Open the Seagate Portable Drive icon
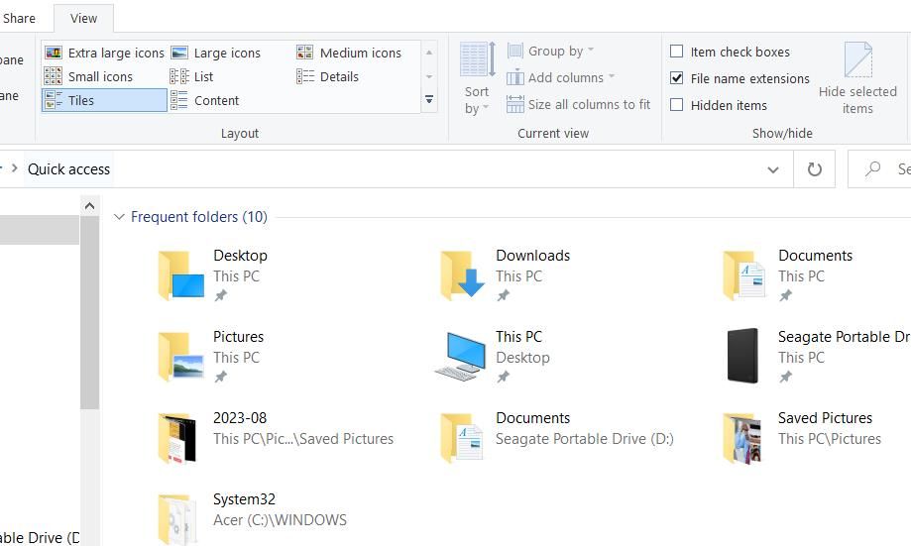The width and height of the screenshot is (911, 546). [x=742, y=356]
